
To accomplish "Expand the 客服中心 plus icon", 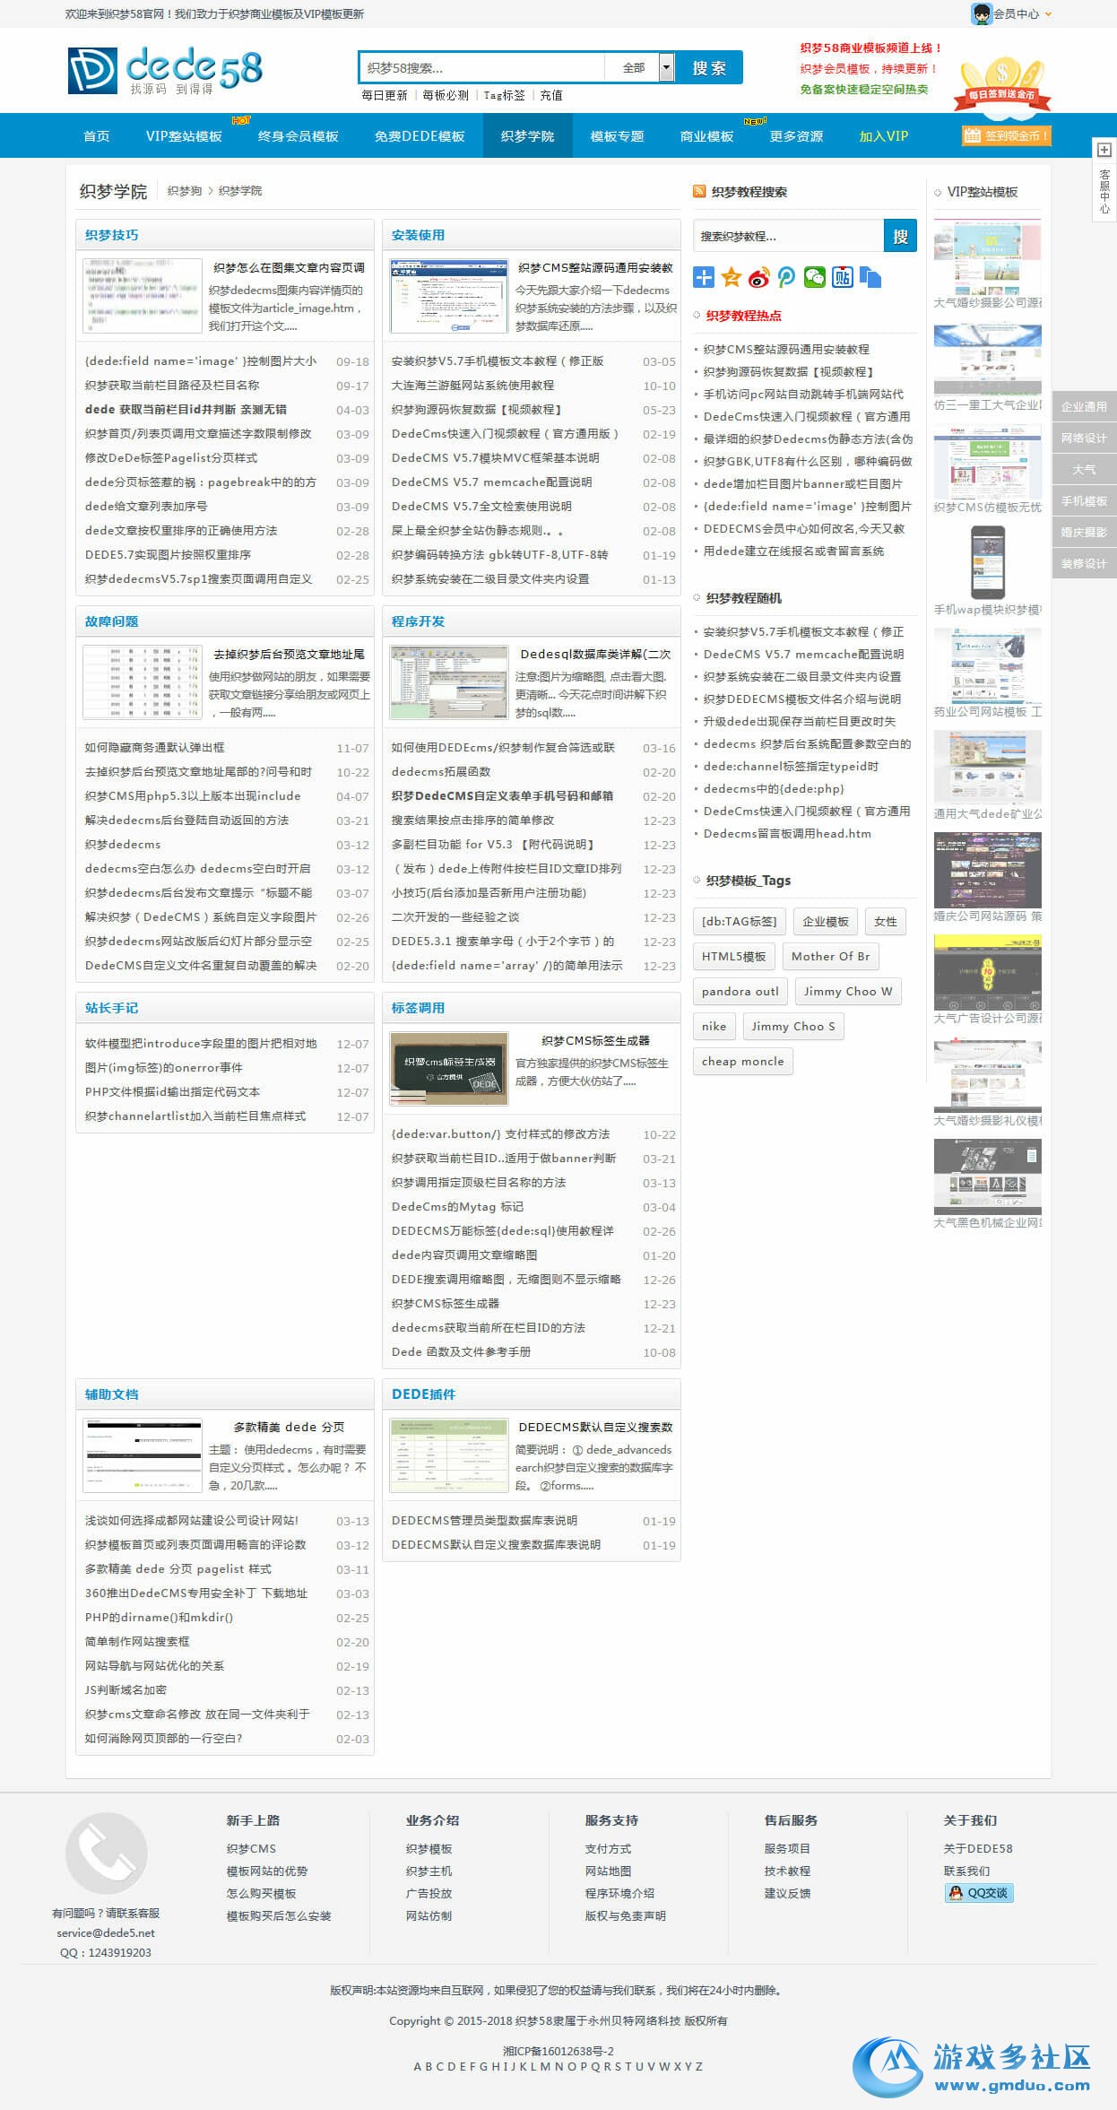I will pyautogui.click(x=1104, y=150).
